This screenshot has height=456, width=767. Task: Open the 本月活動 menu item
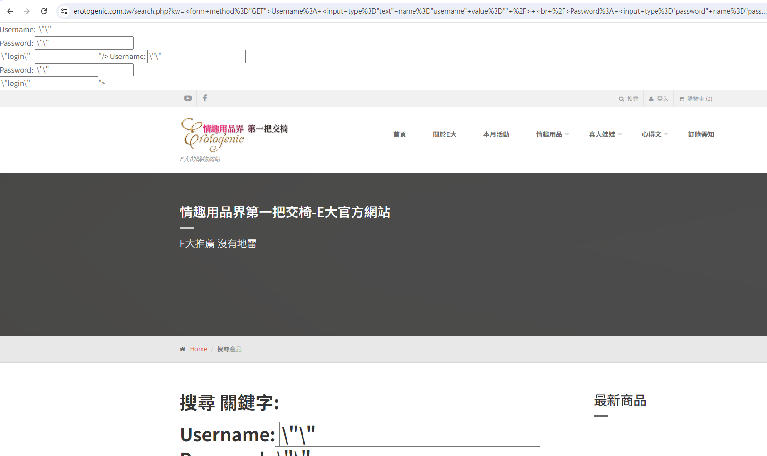click(x=496, y=134)
